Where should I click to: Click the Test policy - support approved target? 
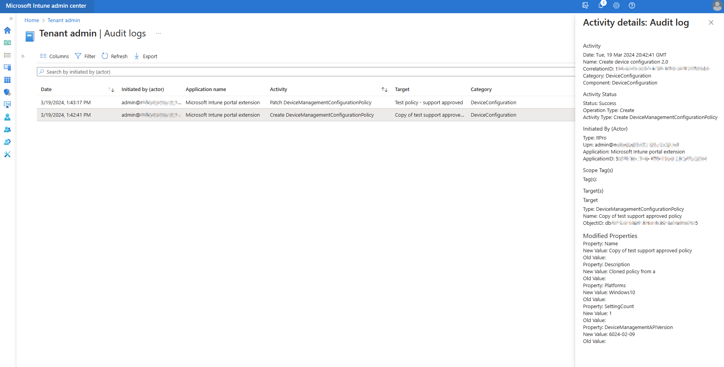tap(429, 103)
